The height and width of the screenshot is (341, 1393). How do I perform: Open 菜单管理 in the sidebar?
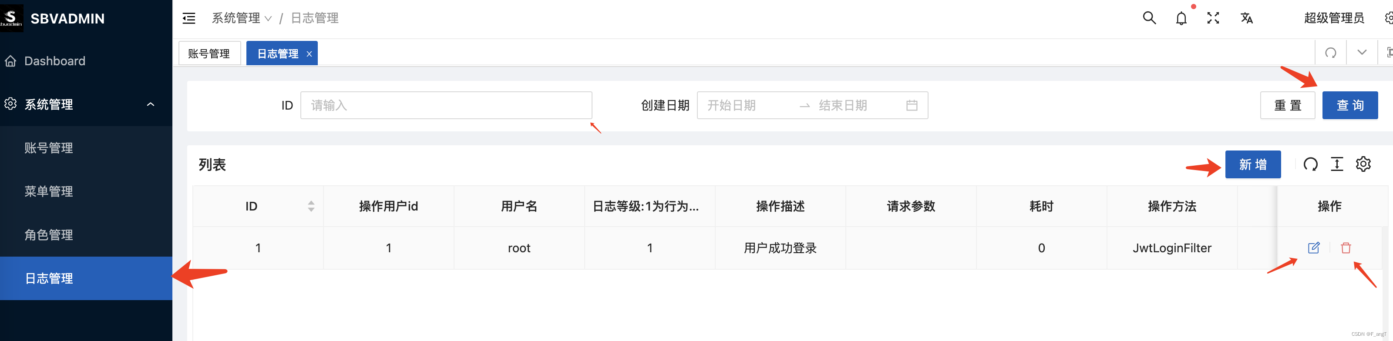pyautogui.click(x=86, y=191)
